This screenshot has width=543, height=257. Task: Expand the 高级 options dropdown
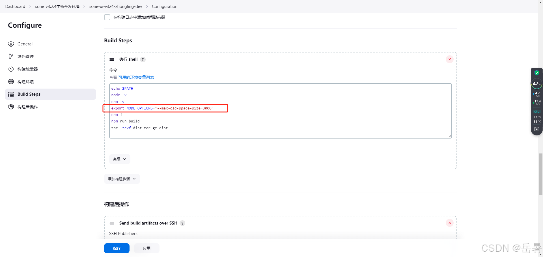pyautogui.click(x=119, y=159)
